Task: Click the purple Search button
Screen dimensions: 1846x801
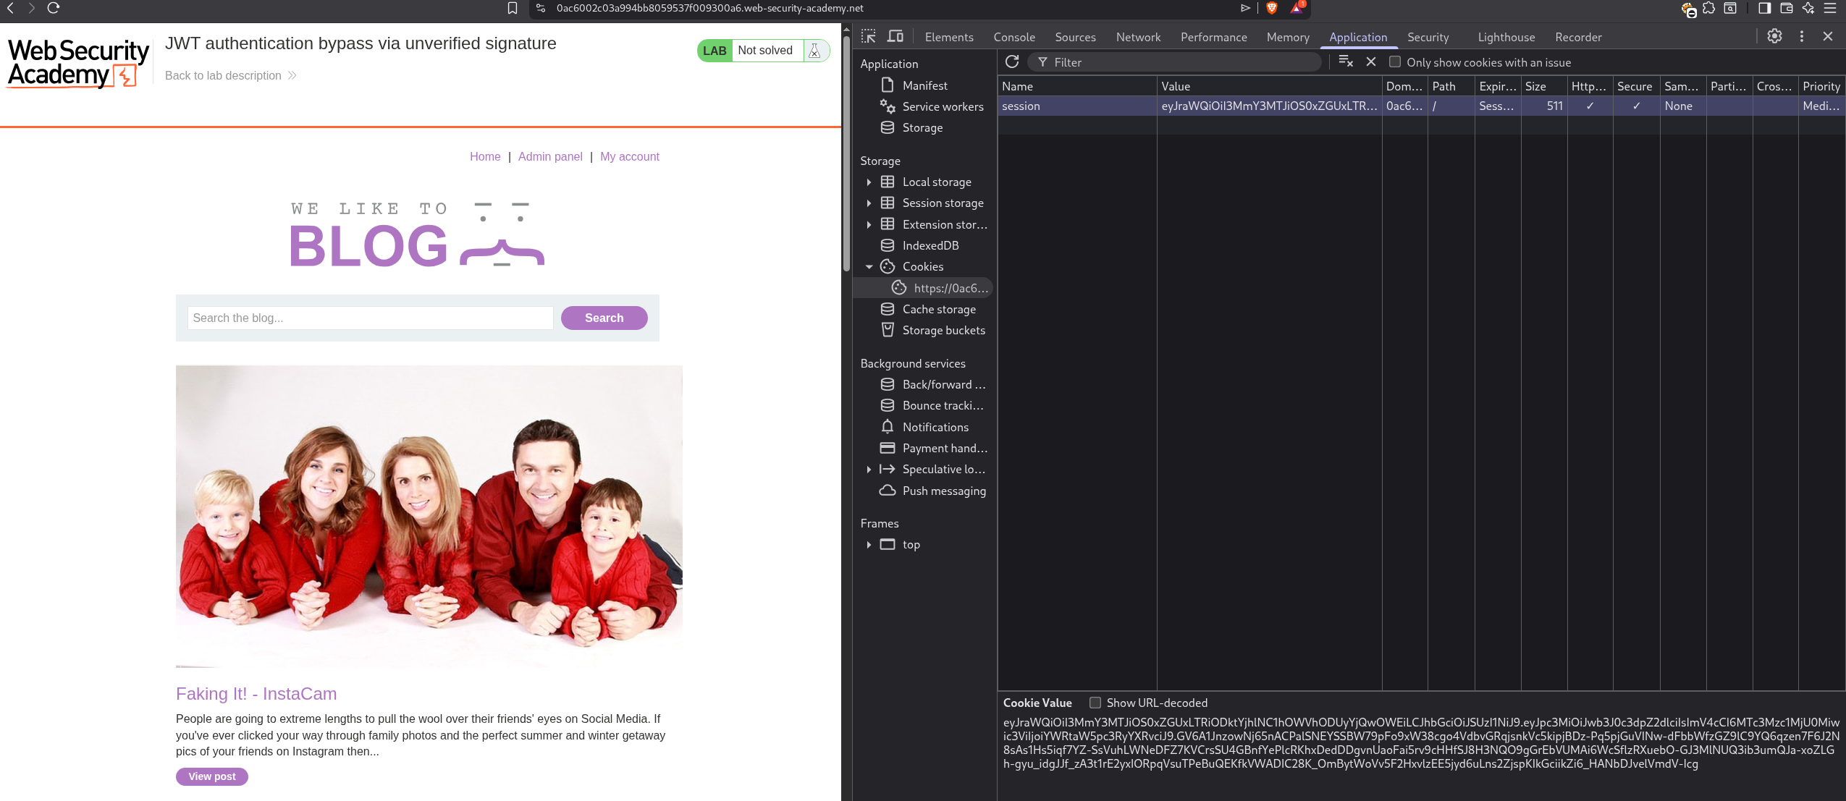Action: (604, 318)
